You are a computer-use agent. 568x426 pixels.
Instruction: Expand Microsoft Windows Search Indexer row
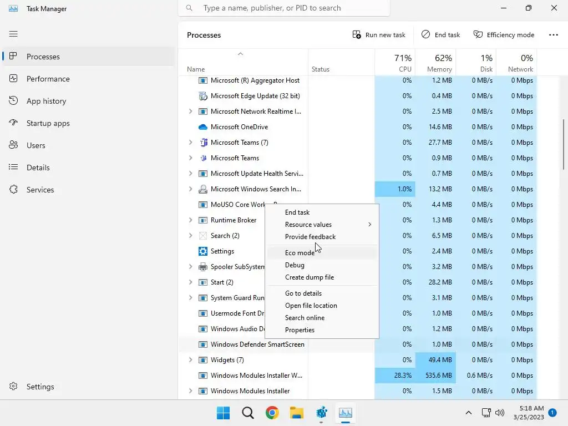pos(191,189)
